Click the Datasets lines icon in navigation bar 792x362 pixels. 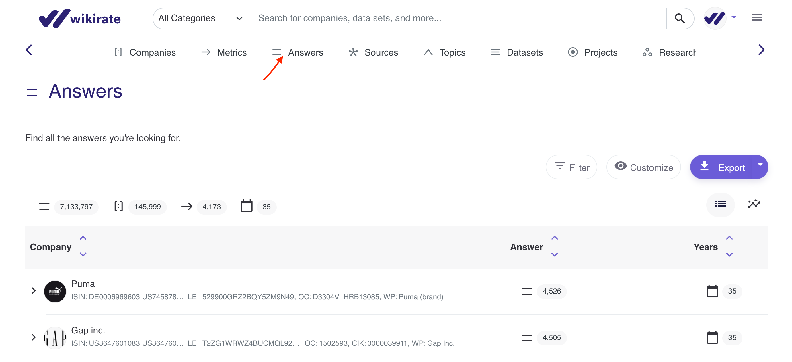495,52
